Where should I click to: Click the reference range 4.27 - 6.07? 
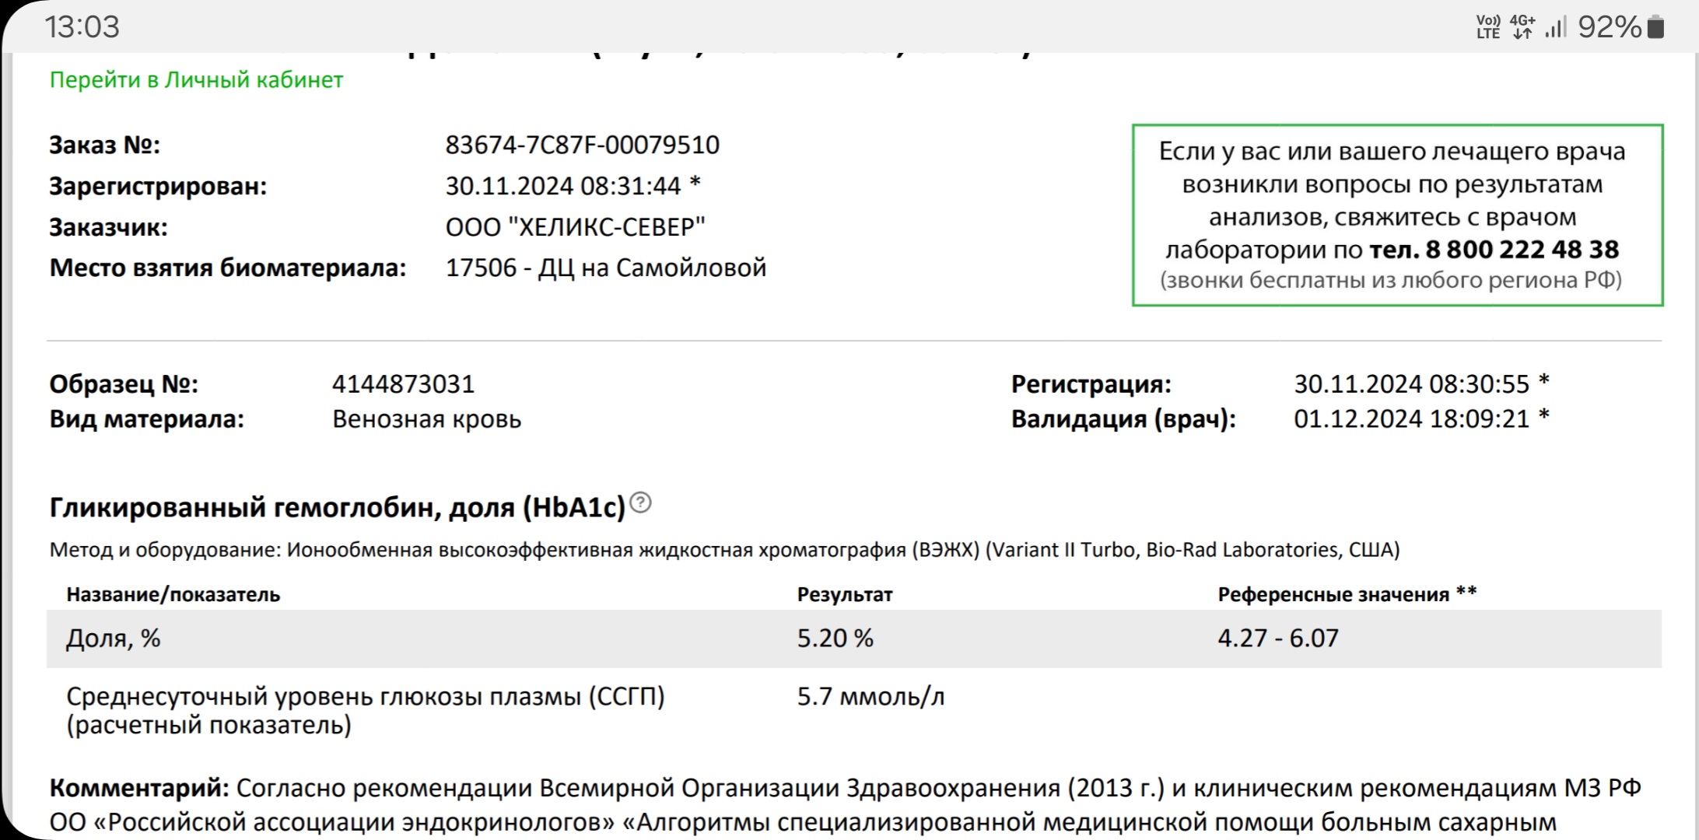[x=1277, y=639]
